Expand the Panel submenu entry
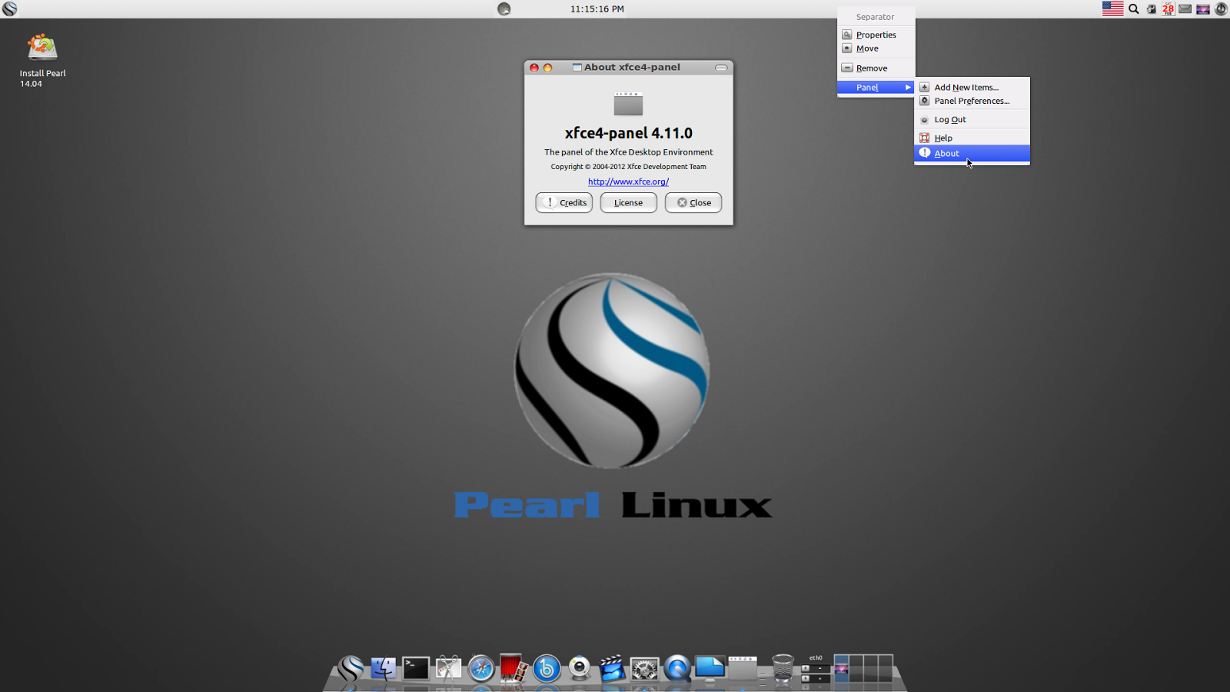 pyautogui.click(x=876, y=88)
